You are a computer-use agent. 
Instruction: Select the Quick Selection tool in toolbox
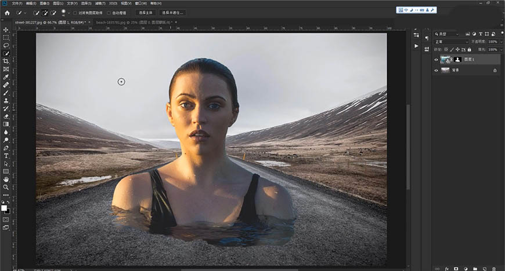6,53
